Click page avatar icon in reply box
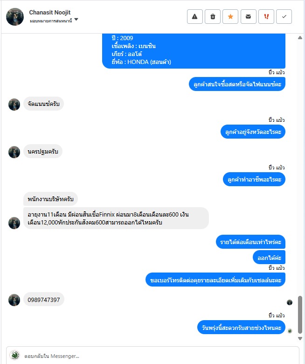Image resolution: width=305 pixels, height=364 pixels. [14, 356]
